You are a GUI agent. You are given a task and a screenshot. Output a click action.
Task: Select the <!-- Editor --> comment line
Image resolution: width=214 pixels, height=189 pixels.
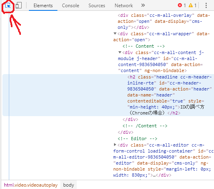click(137, 139)
